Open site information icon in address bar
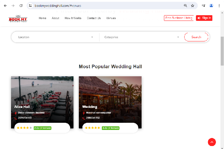The height and width of the screenshot is (149, 224). pos(30,6)
